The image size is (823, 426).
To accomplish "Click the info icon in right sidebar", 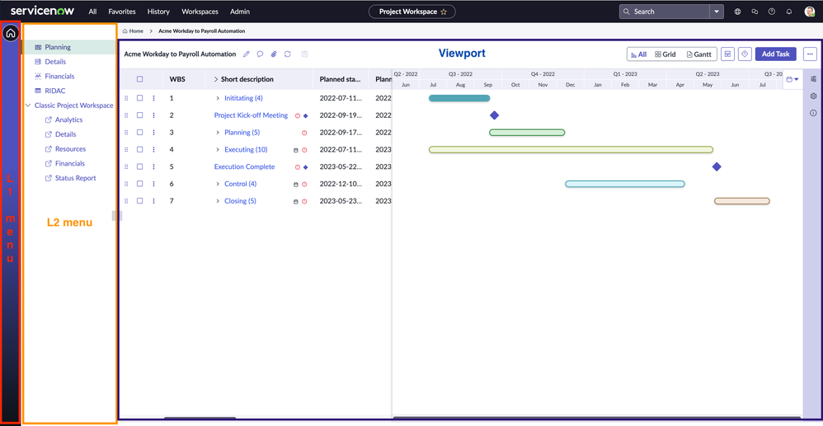I will point(814,113).
